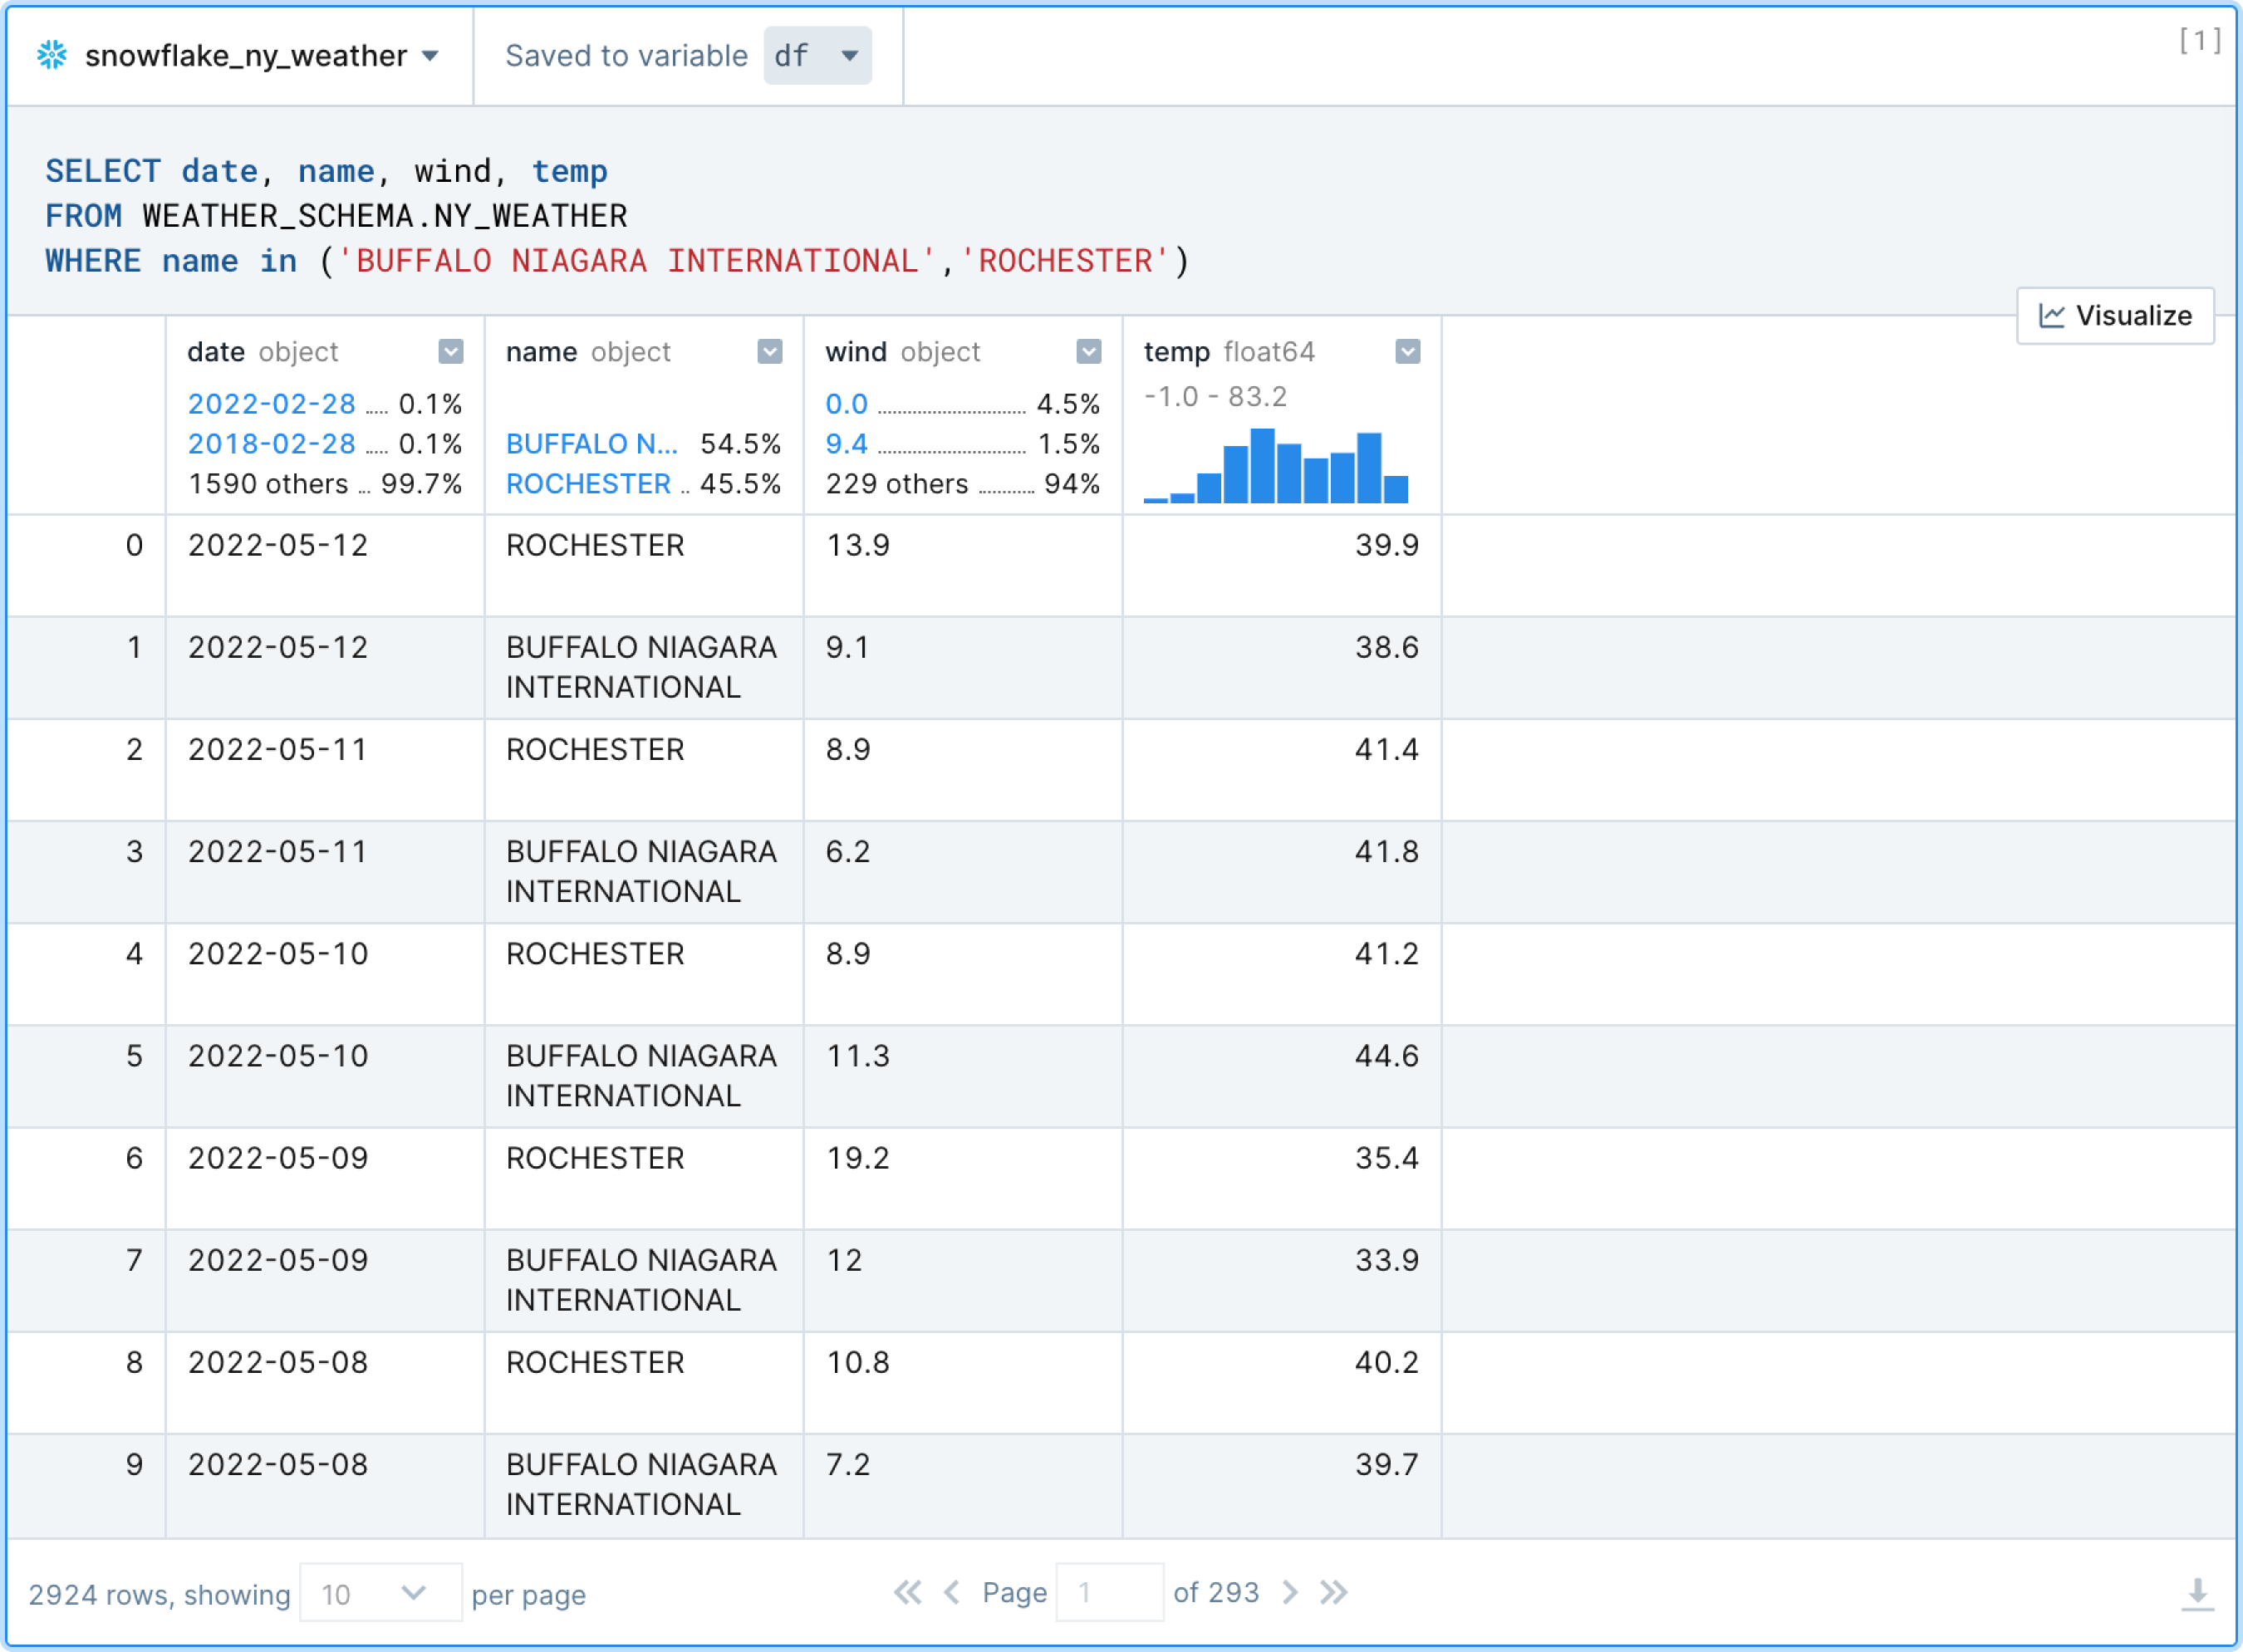This screenshot has width=2243, height=1652.
Task: Select wind value 12 in row 7
Action: coord(844,1259)
